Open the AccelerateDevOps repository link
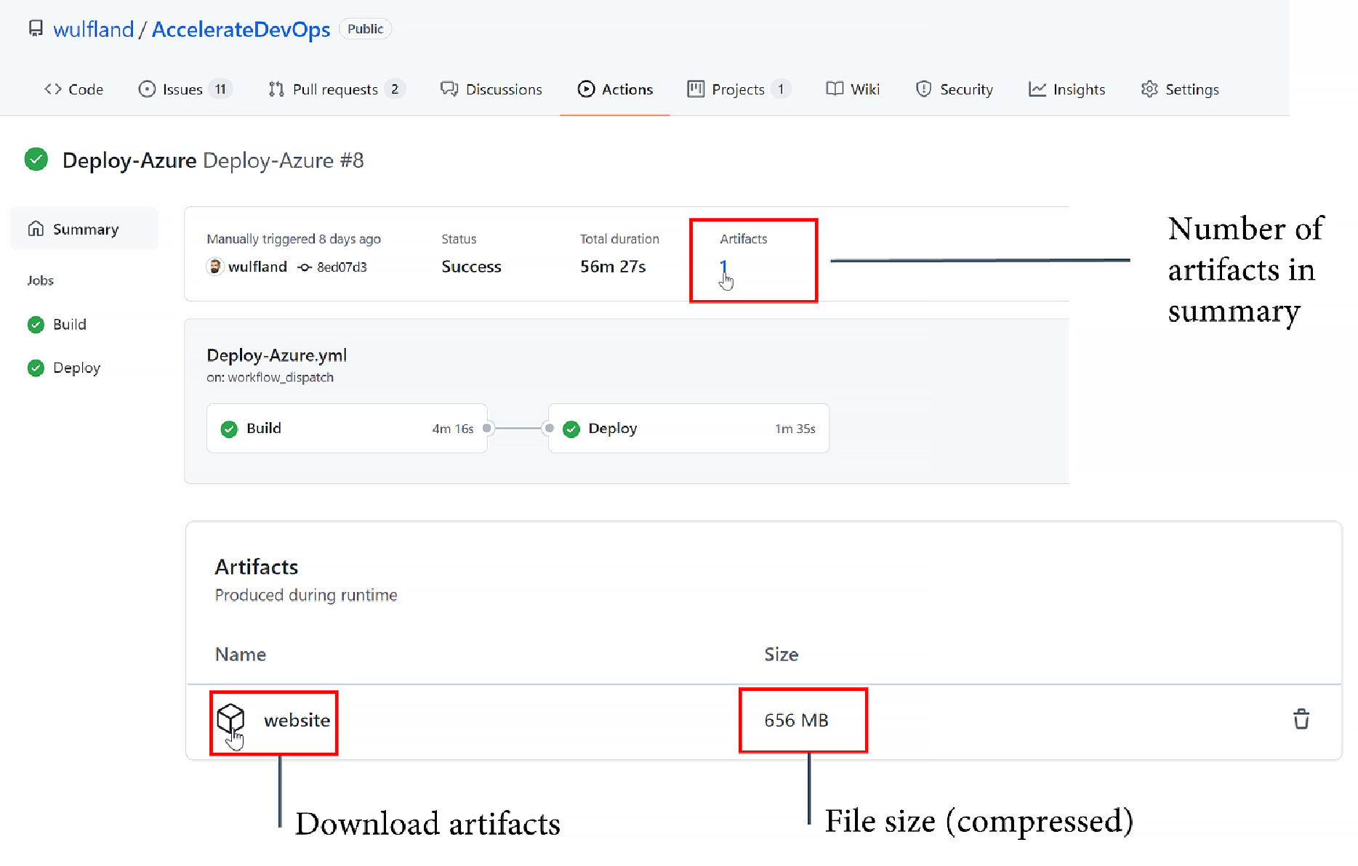Screen dimensions: 1358x866 coord(241,29)
